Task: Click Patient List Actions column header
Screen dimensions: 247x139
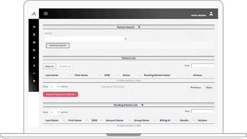Action: coord(198,75)
